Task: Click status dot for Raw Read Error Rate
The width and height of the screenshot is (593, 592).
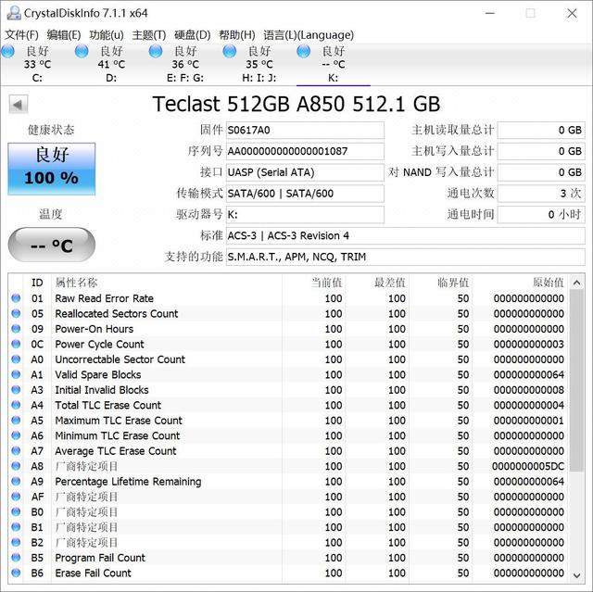Action: [x=16, y=298]
